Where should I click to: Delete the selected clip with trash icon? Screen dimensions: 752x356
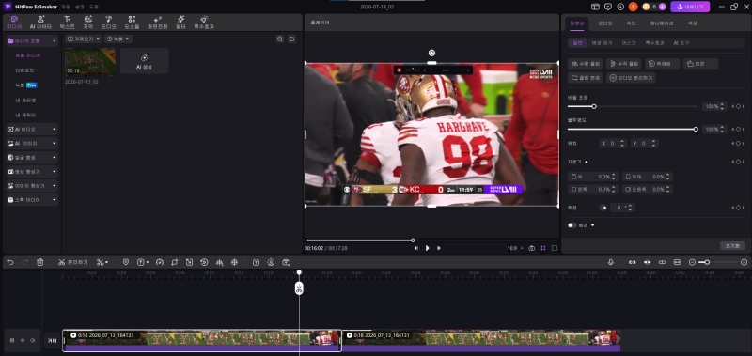(x=40, y=262)
